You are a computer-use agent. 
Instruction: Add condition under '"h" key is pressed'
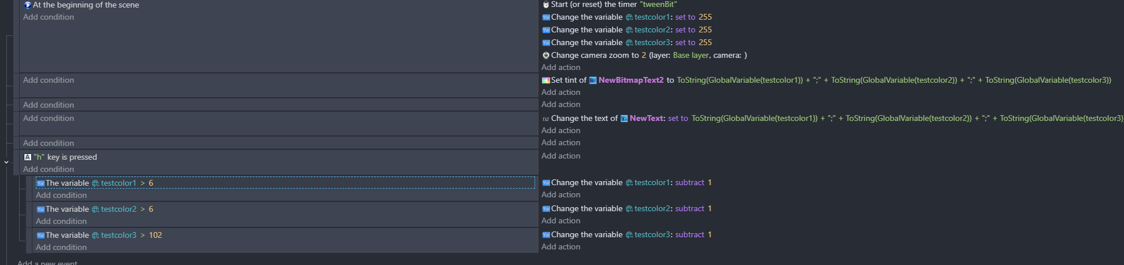(x=49, y=170)
